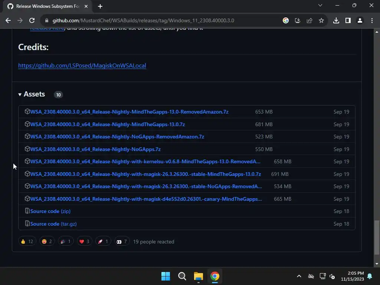The height and width of the screenshot is (285, 380).
Task: Open Chrome profile menu
Action: tap(360, 21)
